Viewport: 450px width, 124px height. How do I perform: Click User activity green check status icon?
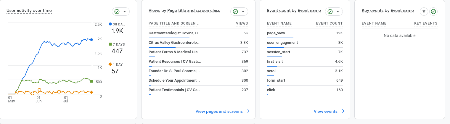117,12
